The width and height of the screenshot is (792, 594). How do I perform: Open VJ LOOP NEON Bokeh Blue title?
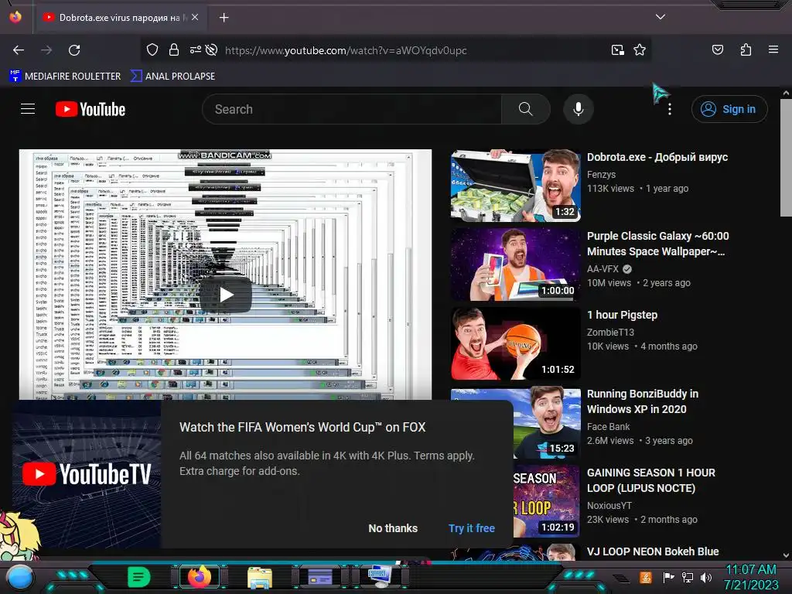click(x=653, y=551)
